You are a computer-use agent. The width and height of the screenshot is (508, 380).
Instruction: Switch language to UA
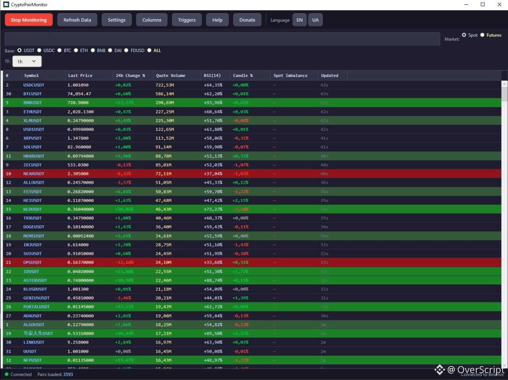coord(315,20)
